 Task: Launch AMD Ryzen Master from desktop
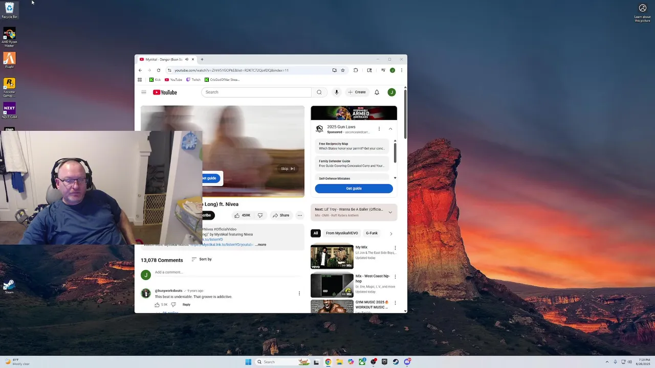[x=9, y=37]
